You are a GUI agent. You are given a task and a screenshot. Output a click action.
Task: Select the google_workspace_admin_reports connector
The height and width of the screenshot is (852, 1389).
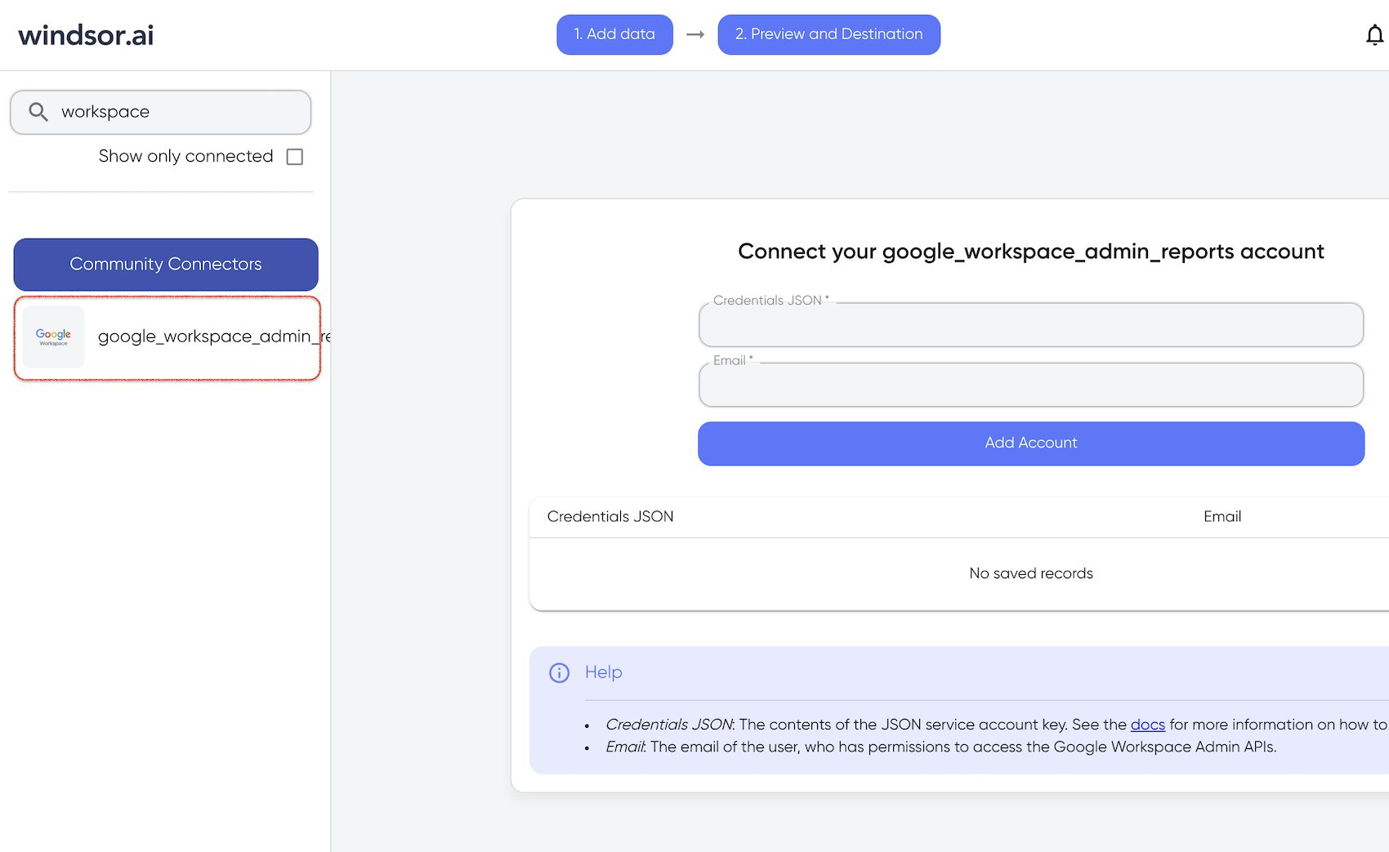(167, 337)
